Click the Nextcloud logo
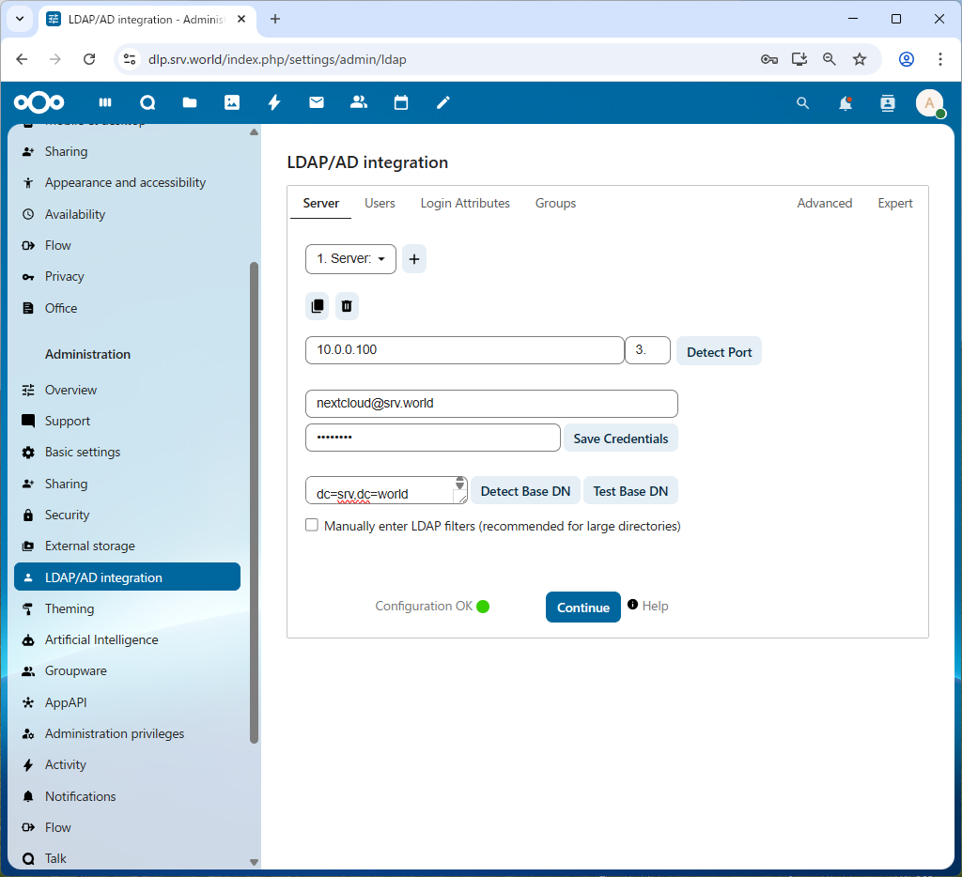The image size is (962, 877). (39, 102)
